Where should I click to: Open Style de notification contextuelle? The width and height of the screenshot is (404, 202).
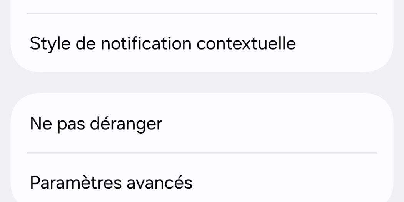point(163,43)
